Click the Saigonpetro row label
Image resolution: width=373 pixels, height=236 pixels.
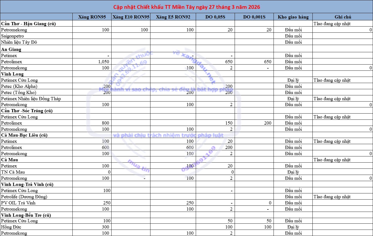[x=13, y=36]
